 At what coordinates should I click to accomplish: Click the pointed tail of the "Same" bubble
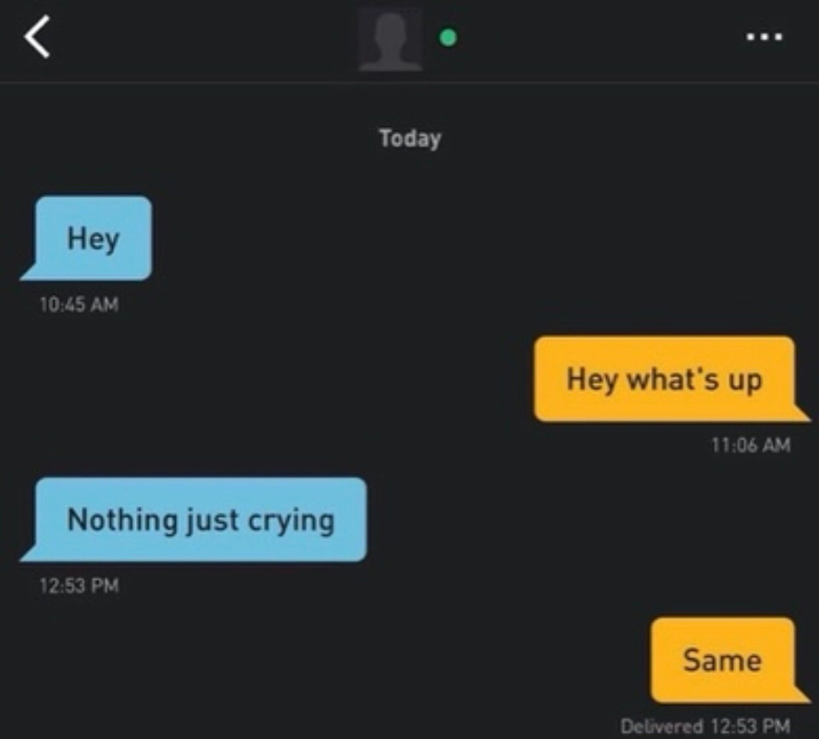pos(801,694)
